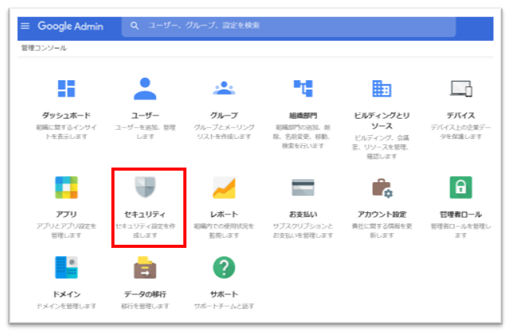Click the デバイス上の企業データを保護します description
The width and height of the screenshot is (509, 332).
coord(460,131)
